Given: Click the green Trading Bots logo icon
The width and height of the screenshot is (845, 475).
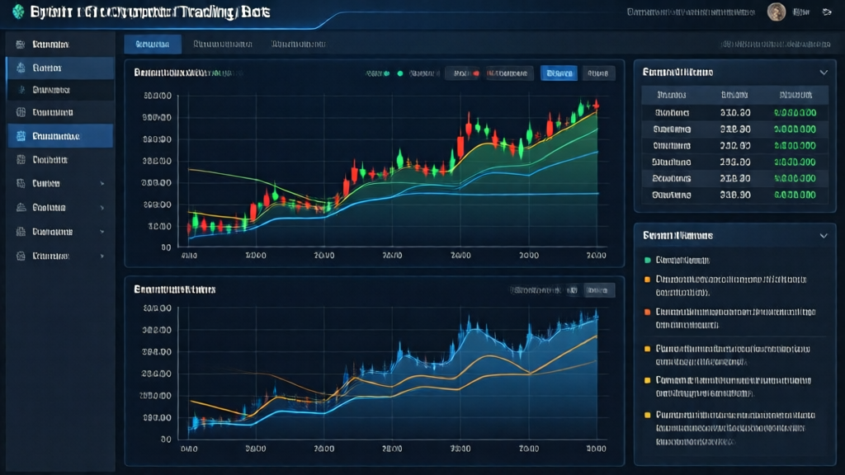Looking at the screenshot, I should click(18, 12).
